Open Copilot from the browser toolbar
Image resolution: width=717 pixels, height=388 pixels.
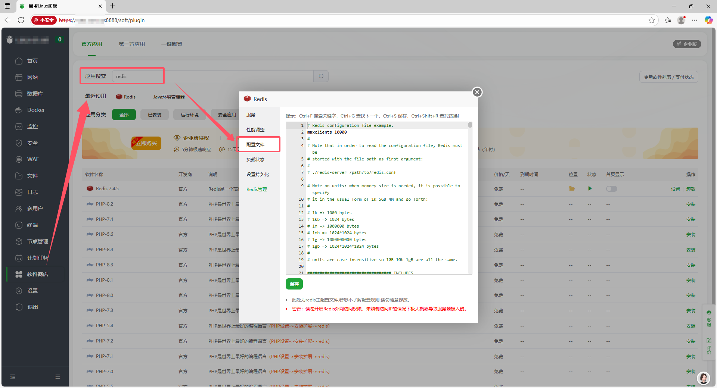[708, 20]
